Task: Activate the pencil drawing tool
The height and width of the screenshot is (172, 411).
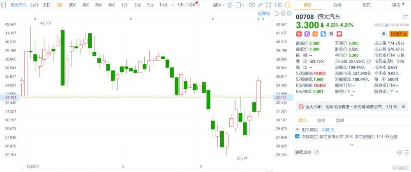Action: (260, 5)
